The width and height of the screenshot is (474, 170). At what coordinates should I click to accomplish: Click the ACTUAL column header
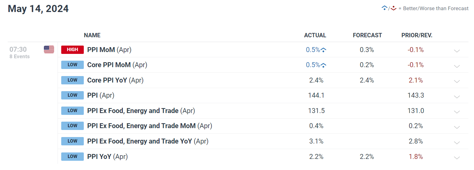[315, 35]
